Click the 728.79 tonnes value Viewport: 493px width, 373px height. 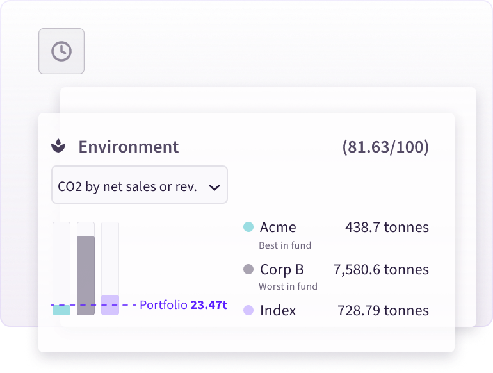pyautogui.click(x=383, y=310)
